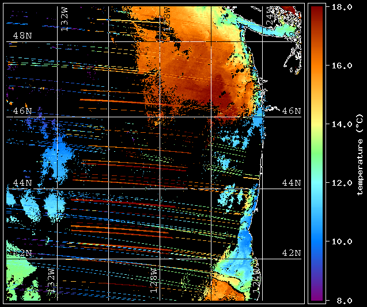Click the 46N latitude label on right side
This screenshot has width=367, height=307.
tap(292, 111)
